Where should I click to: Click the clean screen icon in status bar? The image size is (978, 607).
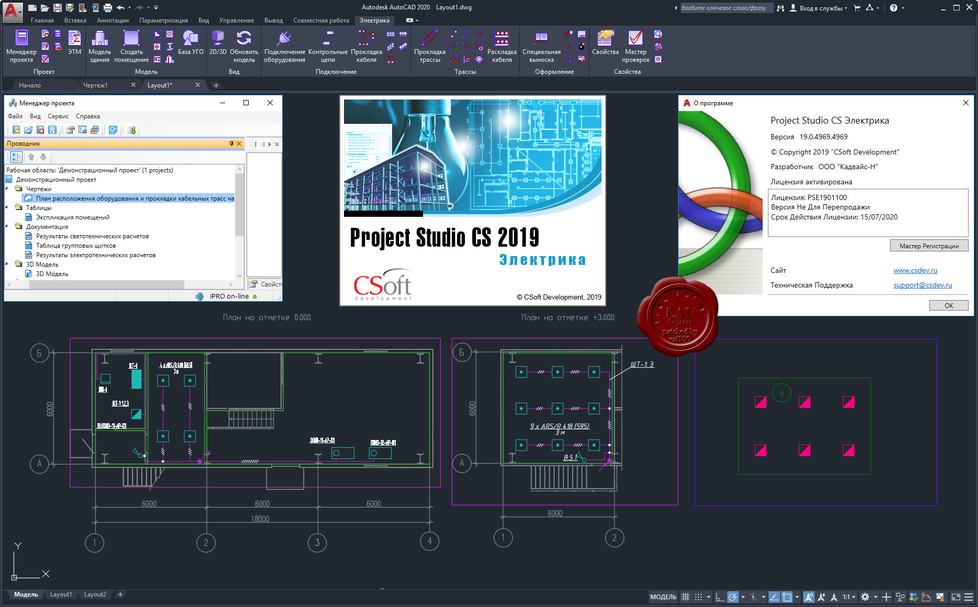pos(955,597)
